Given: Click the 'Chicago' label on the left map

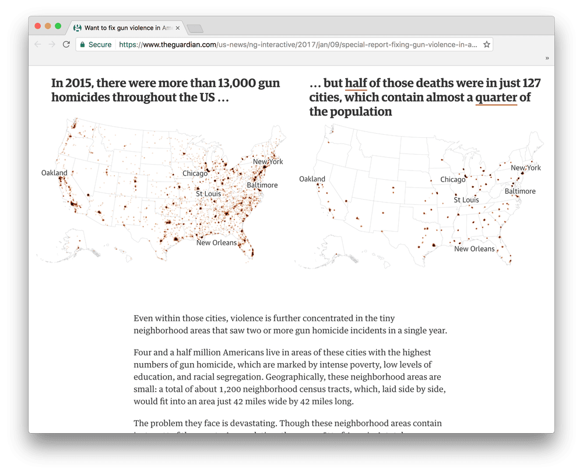Looking at the screenshot, I should (195, 173).
